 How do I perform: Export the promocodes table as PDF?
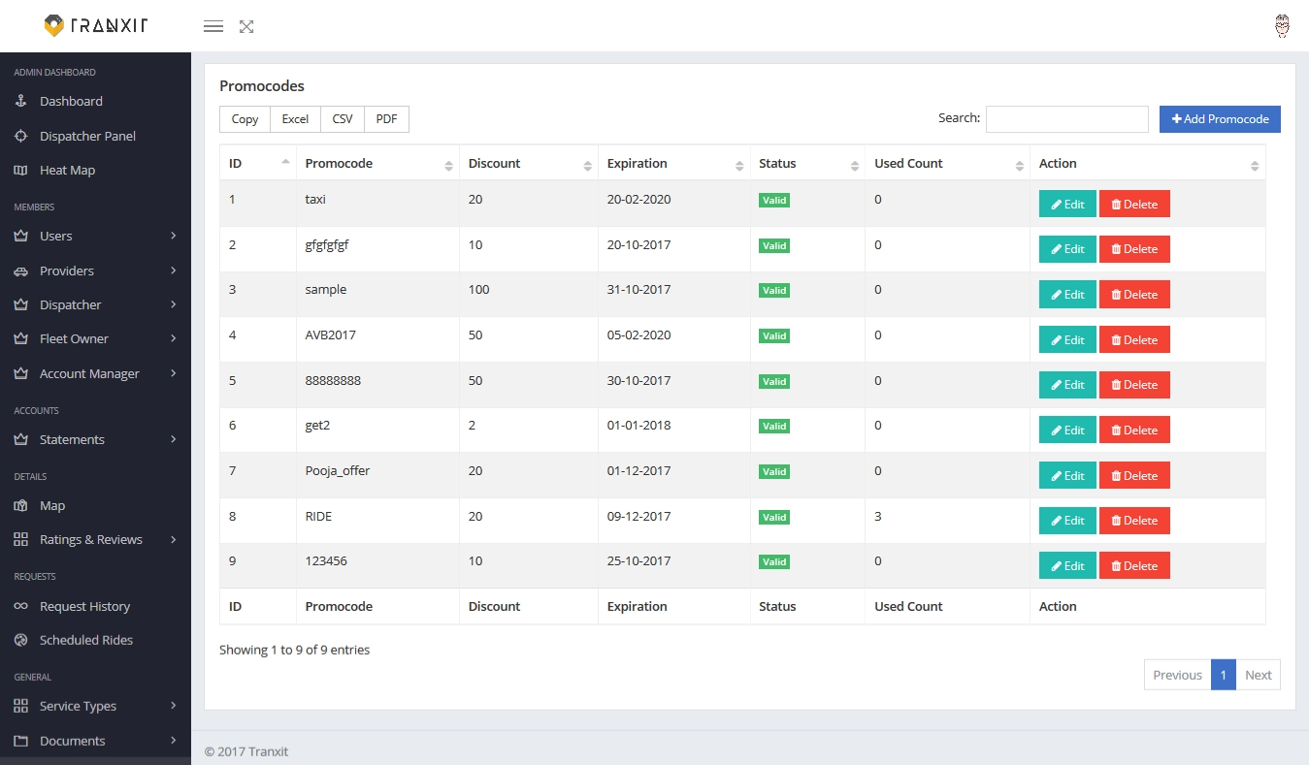(x=386, y=118)
